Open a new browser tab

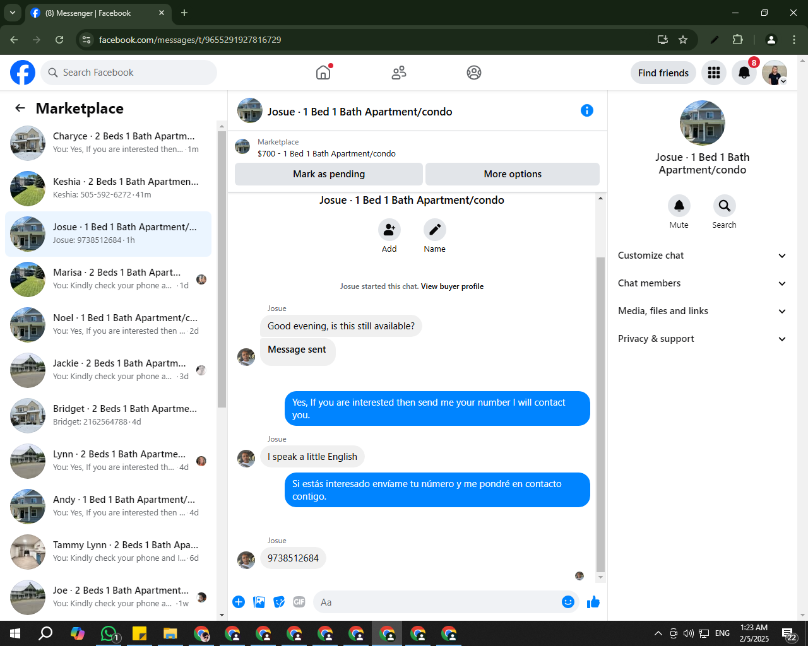coord(184,13)
